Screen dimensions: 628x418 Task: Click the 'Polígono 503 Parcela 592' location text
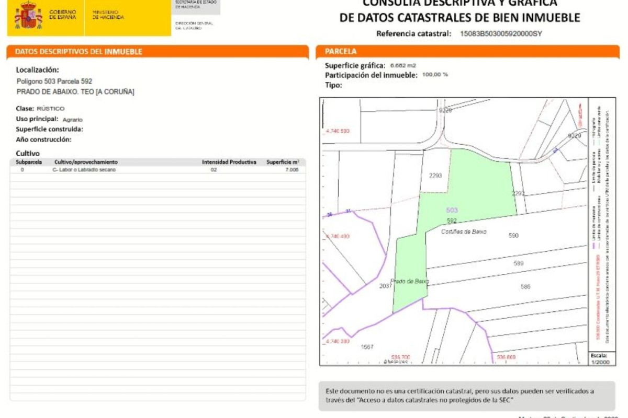(x=54, y=82)
